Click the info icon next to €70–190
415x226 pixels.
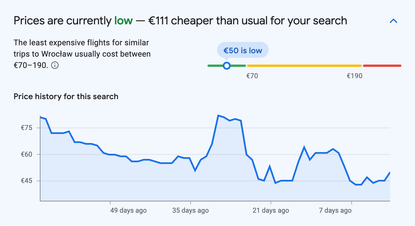click(x=55, y=65)
